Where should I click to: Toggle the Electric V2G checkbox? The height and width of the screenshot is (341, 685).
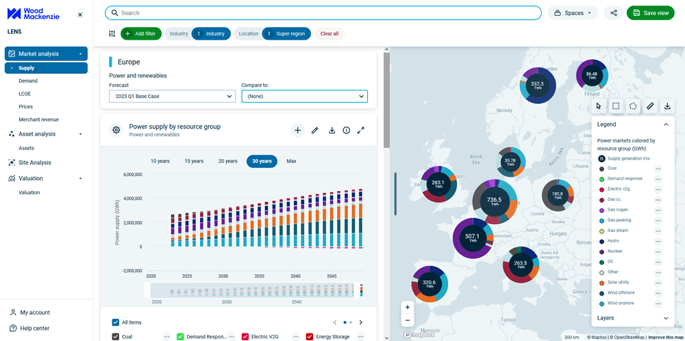click(x=245, y=337)
